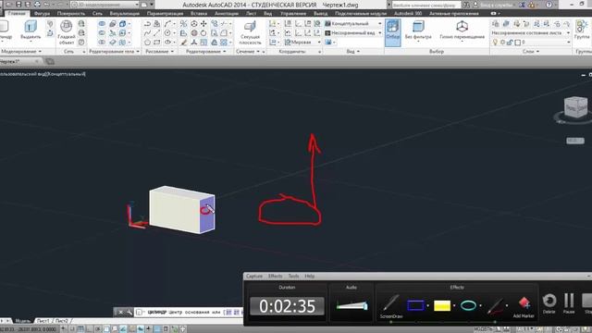This screenshot has width=592, height=333.
Task: Click the command line wrench settings icon
Action: tap(129, 313)
